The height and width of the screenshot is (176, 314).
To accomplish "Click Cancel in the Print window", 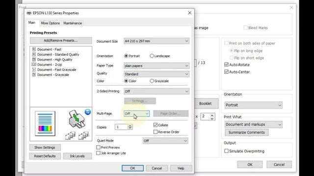I will pyautogui.click(x=279, y=165).
